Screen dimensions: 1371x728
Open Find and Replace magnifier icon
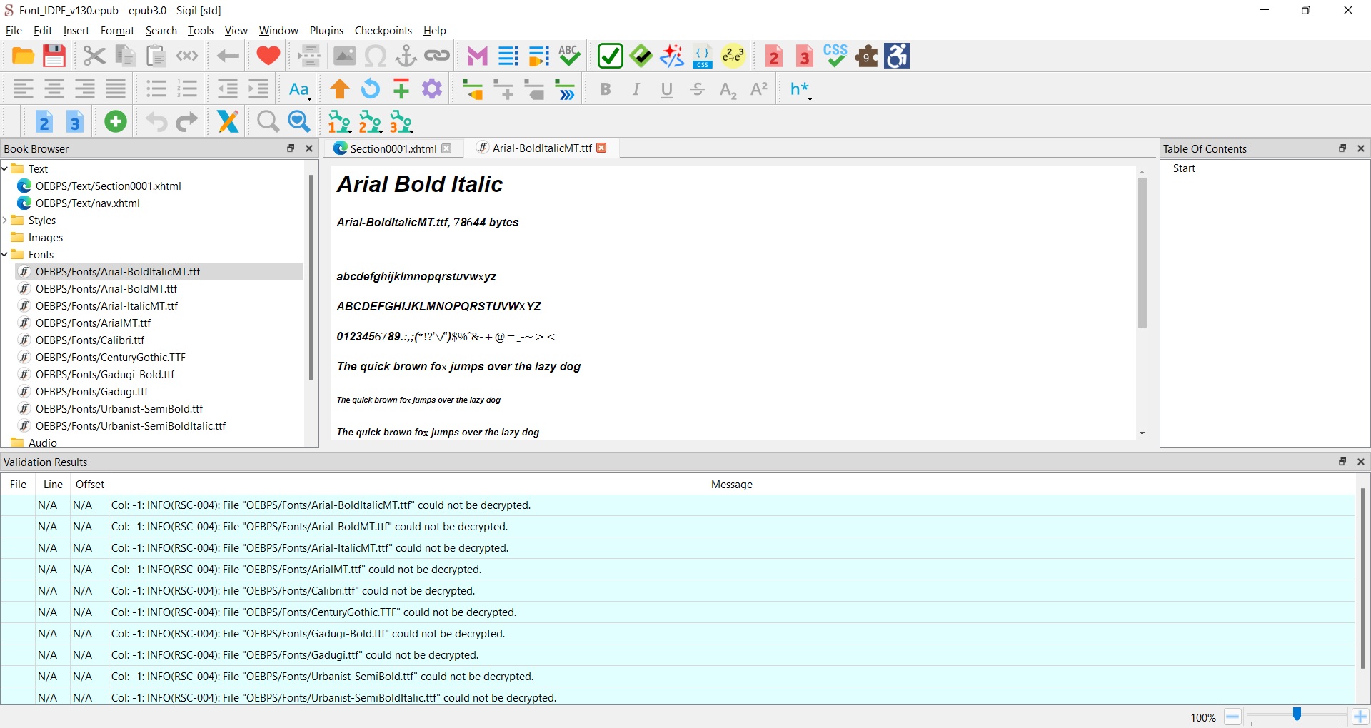click(x=268, y=122)
